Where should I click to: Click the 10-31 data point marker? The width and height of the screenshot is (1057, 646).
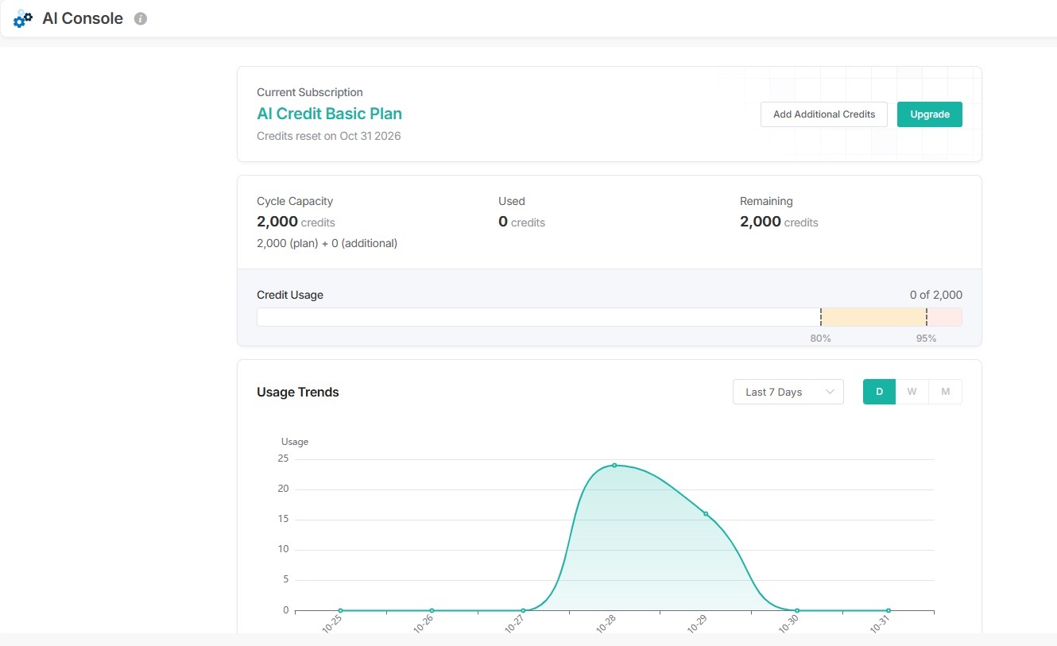click(x=889, y=610)
